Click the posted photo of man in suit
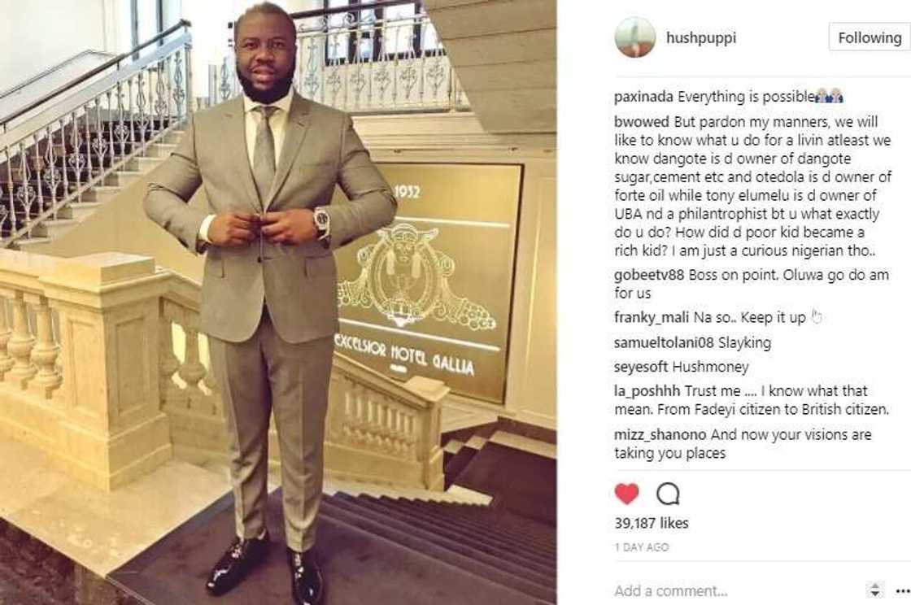The height and width of the screenshot is (605, 911). point(278,302)
